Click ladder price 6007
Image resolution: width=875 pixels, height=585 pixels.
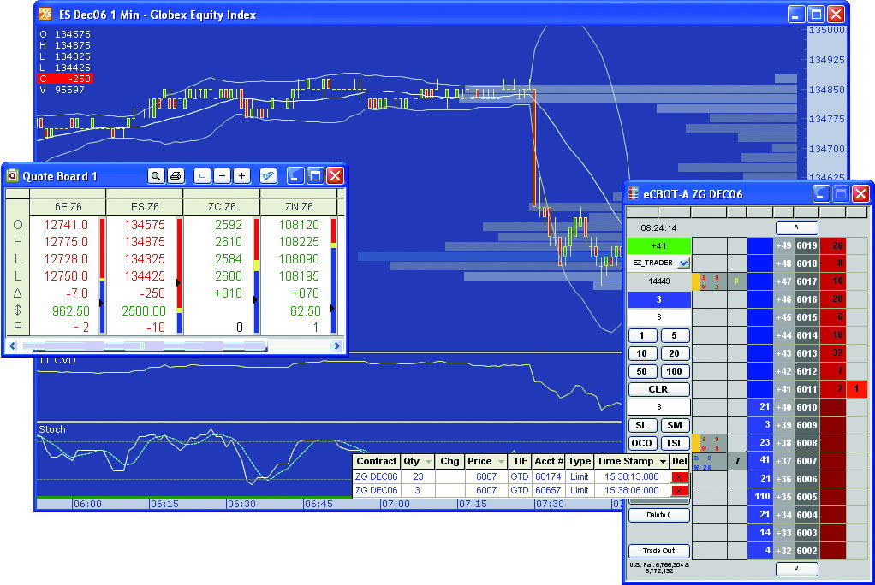807,461
